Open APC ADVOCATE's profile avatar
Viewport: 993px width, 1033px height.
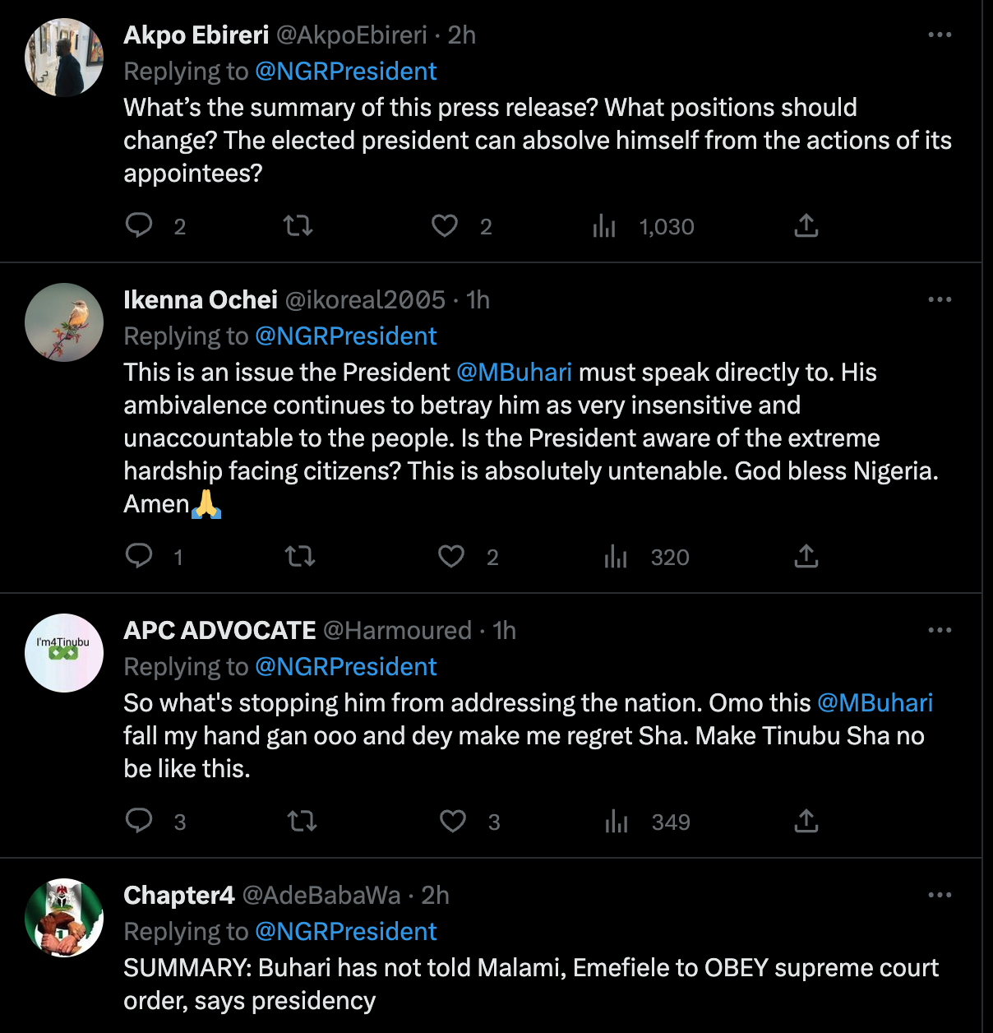64,653
